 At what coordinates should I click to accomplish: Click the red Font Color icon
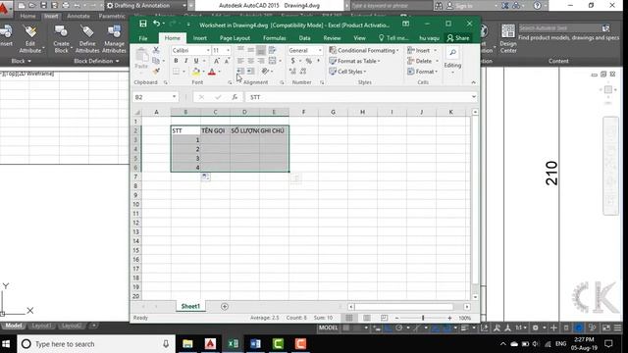(x=212, y=72)
